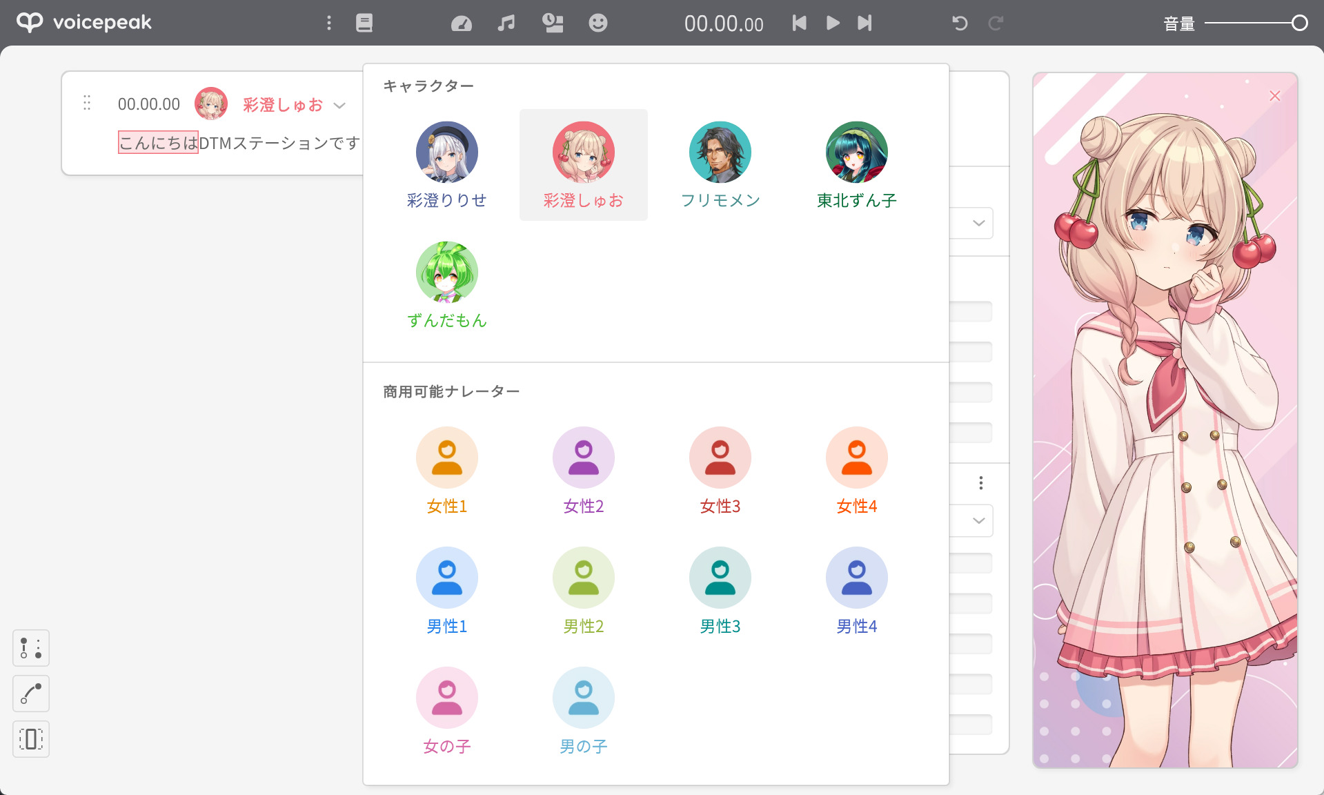Click the highlighted こんにちは phrase
This screenshot has width=1324, height=795.
tap(158, 142)
